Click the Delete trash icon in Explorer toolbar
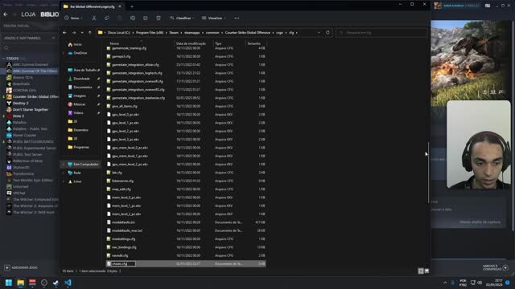Screen dimensions: 515x289 coord(159,18)
